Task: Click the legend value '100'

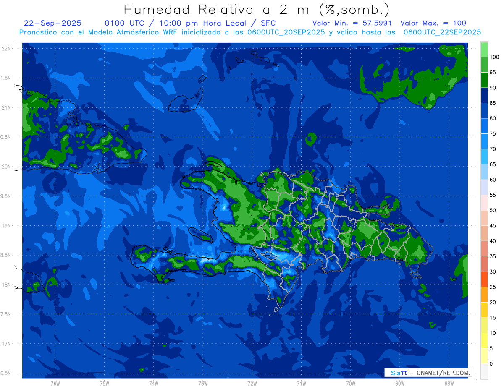Action: [494, 57]
